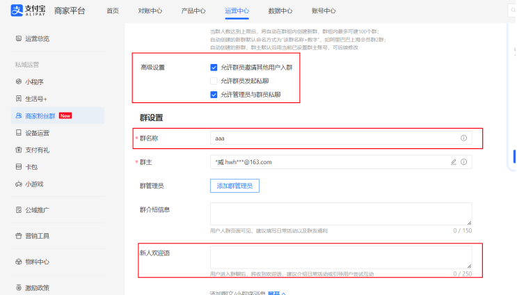Open 卡包 in the sidebar
517x295 pixels.
31,167
